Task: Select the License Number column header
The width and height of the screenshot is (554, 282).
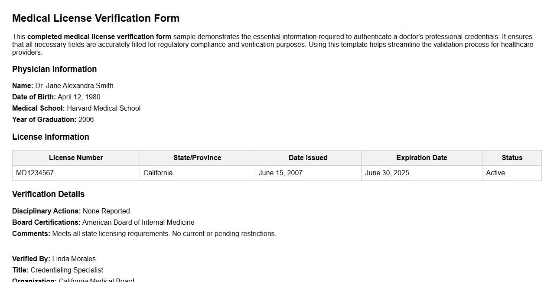Action: click(76, 158)
